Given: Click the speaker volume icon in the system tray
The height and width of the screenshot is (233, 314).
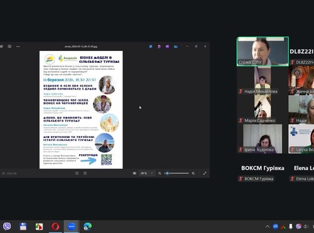Looking at the screenshot, I should tap(306, 227).
